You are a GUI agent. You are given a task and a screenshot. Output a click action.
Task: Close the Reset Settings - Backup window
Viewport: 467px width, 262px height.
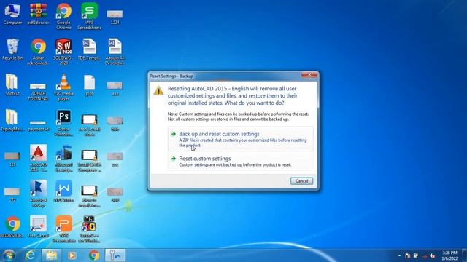(x=309, y=75)
